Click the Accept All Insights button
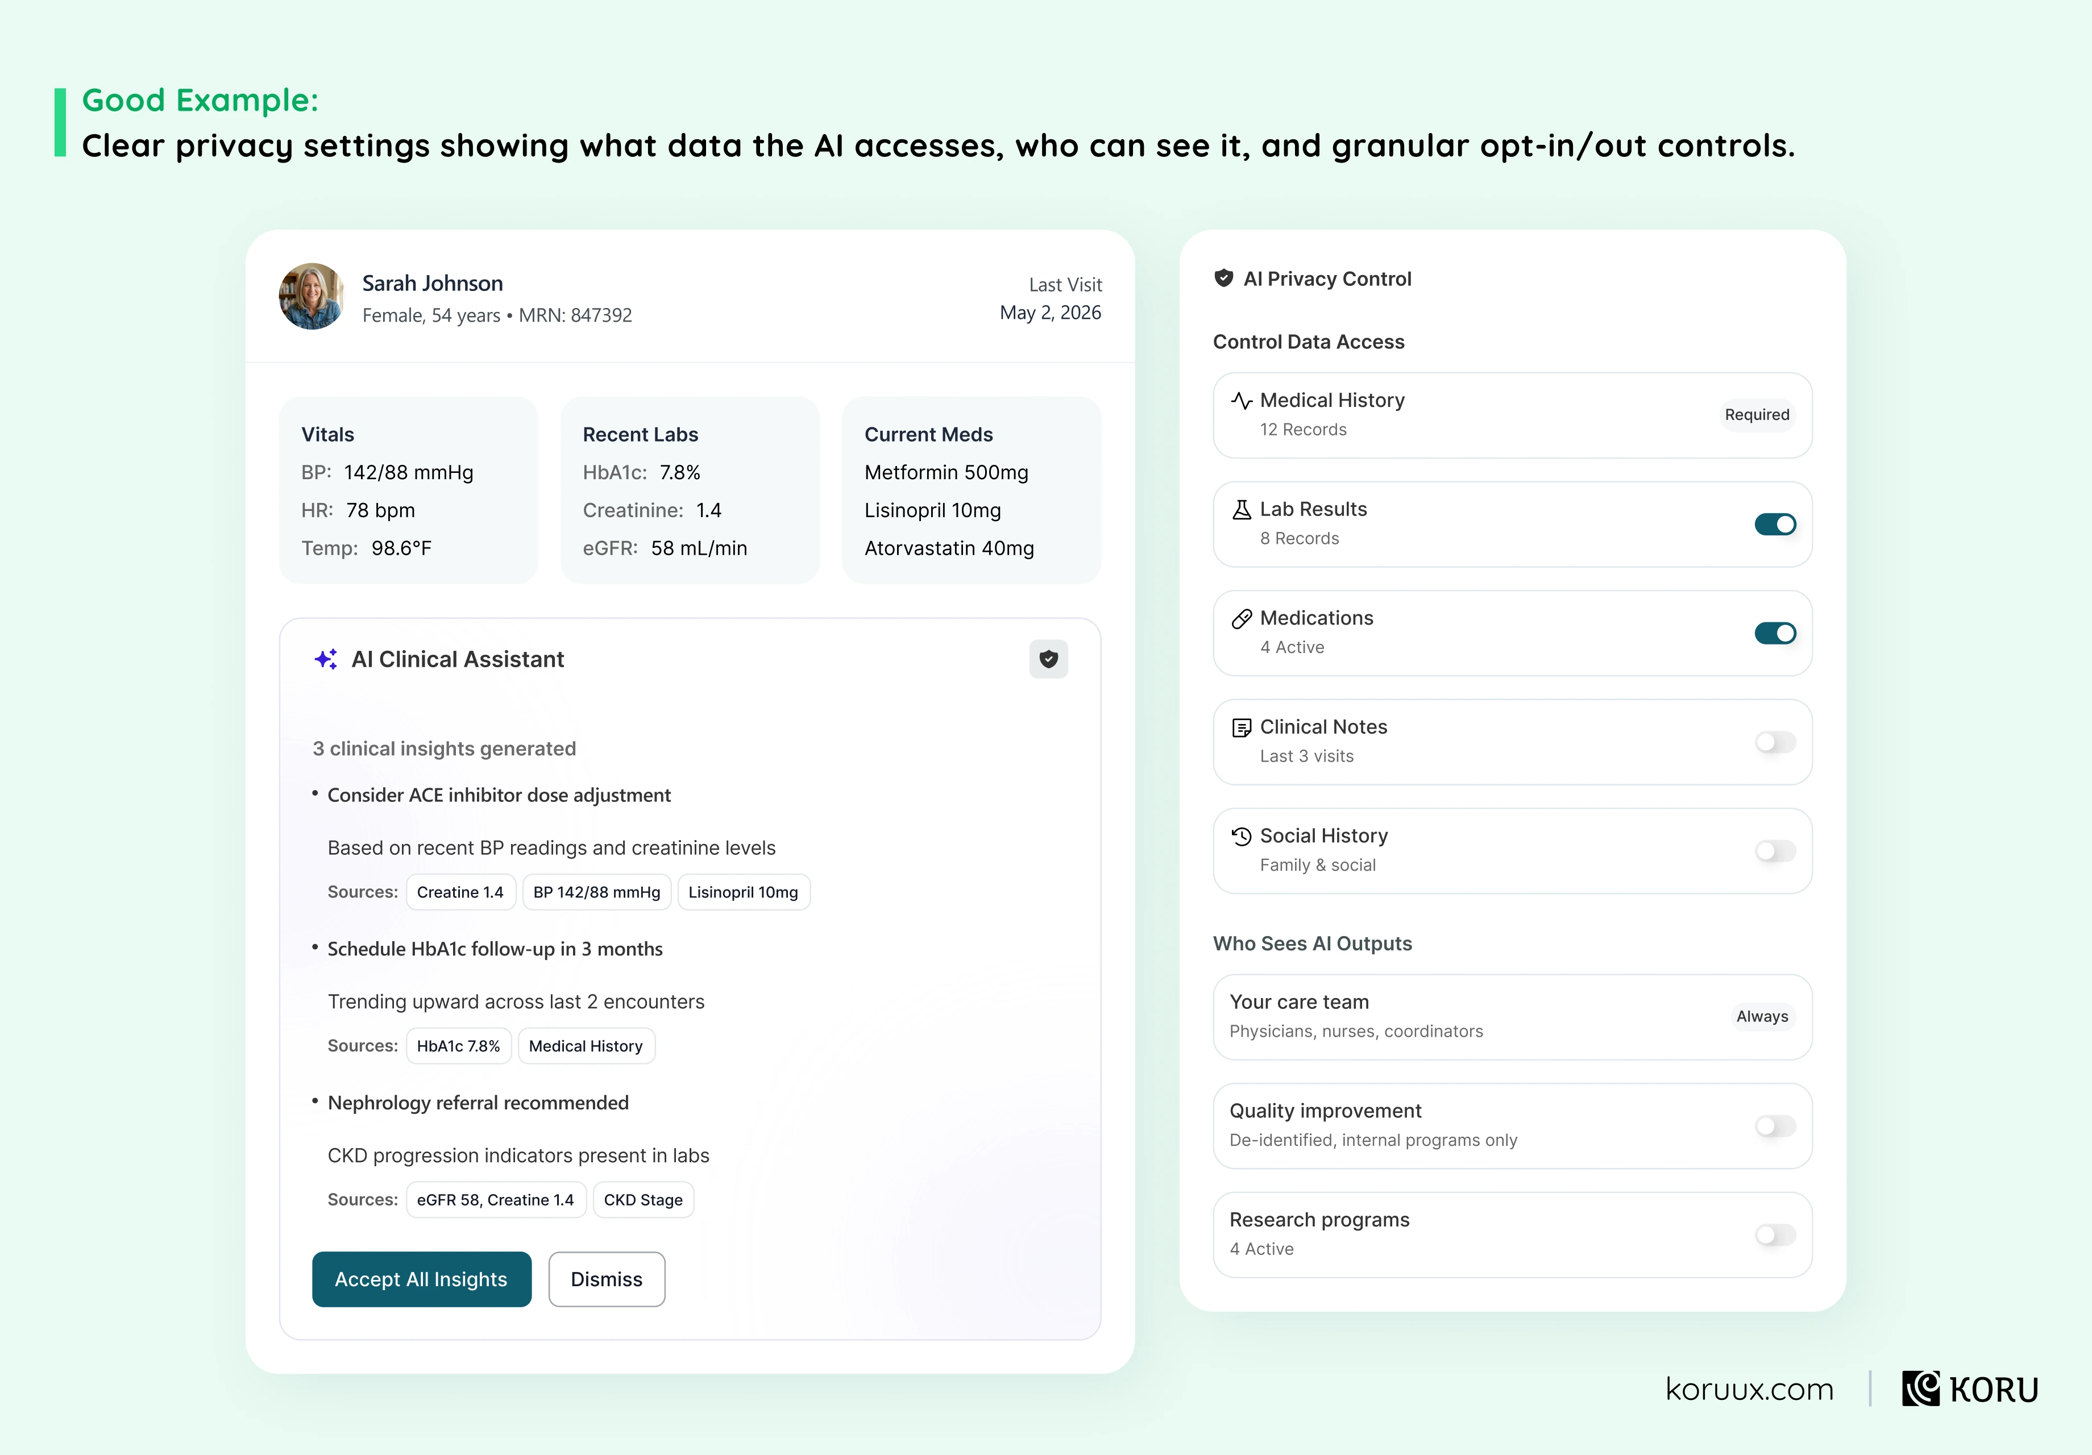Screen dimensions: 2092x1455 (421, 1279)
